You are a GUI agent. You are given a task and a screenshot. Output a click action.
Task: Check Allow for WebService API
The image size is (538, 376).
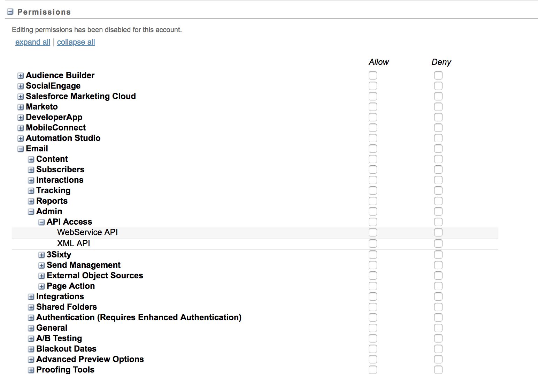pyautogui.click(x=373, y=232)
